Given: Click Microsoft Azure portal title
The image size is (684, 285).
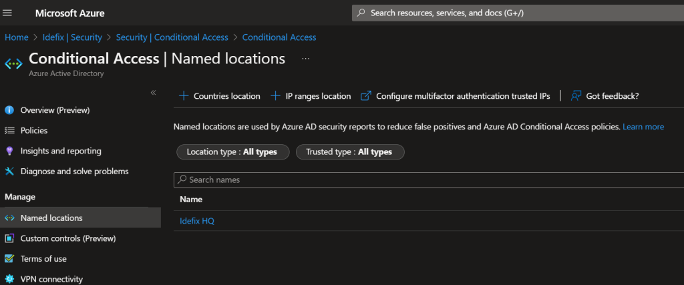Looking at the screenshot, I should pyautogui.click(x=69, y=13).
